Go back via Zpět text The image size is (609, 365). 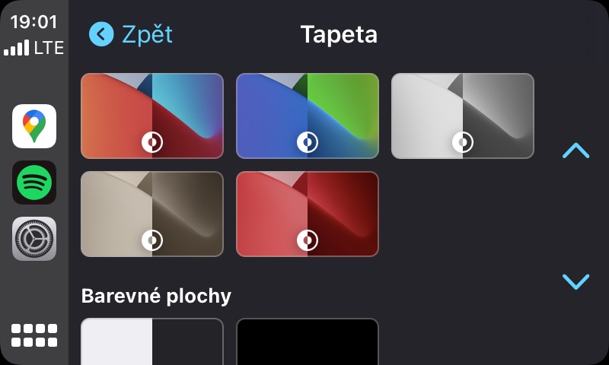click(x=147, y=34)
